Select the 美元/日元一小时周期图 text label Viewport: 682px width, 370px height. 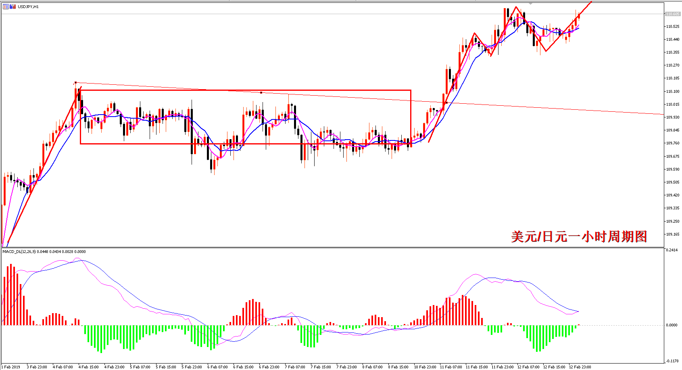579,236
